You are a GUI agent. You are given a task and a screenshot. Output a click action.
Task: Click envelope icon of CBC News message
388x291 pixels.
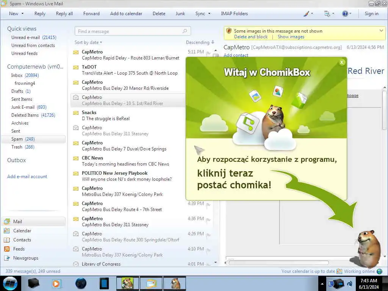76,158
